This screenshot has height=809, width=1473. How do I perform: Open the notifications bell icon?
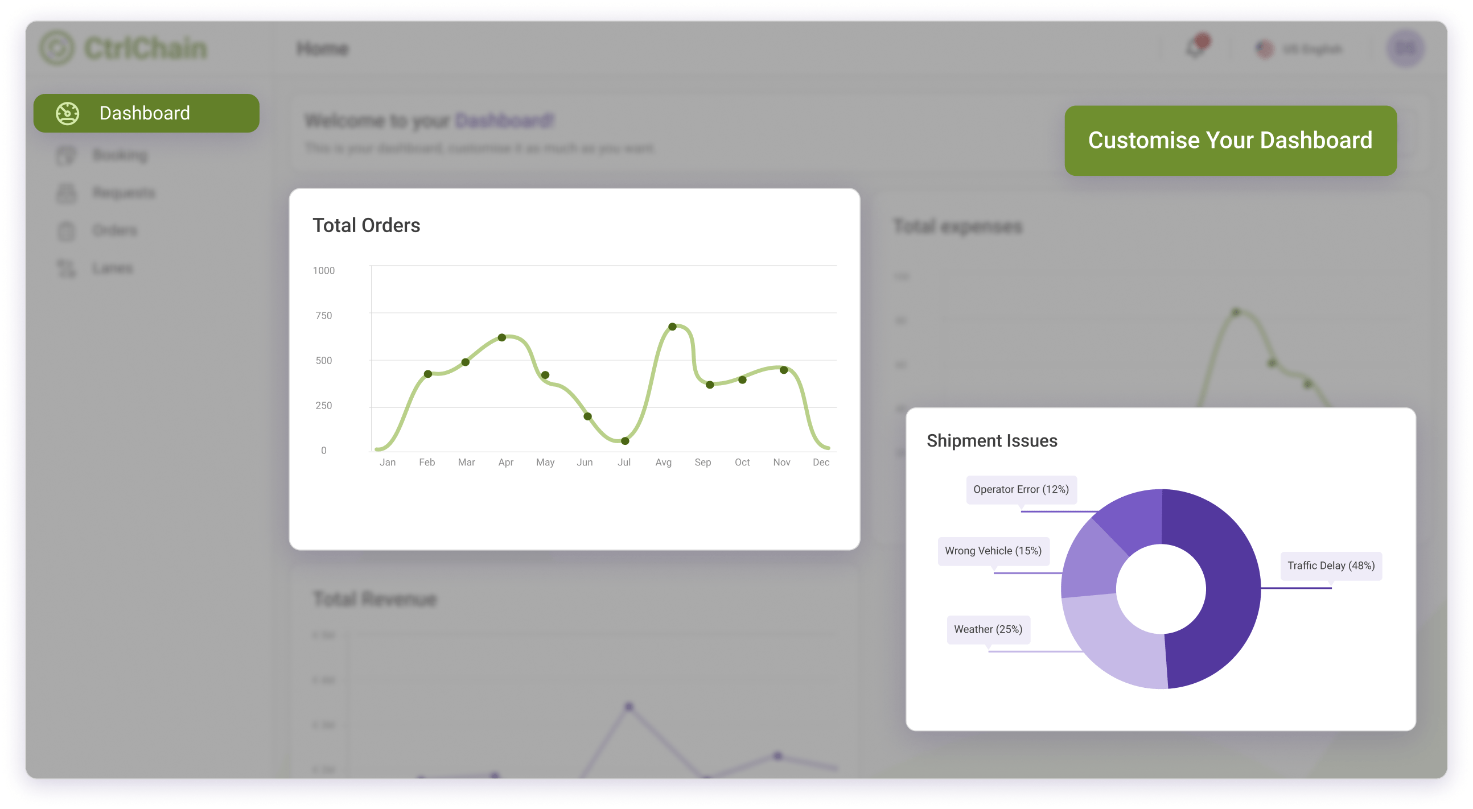pos(1196,47)
